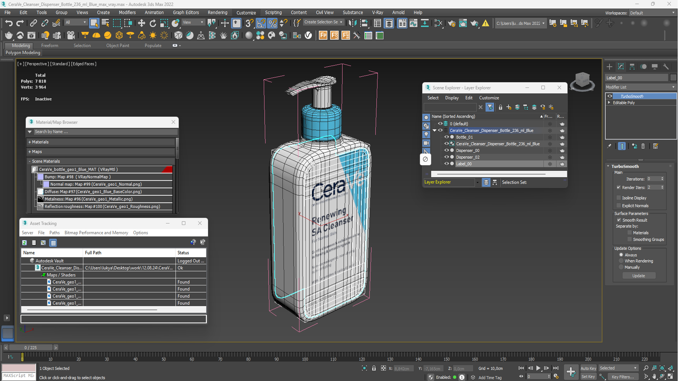Activate the Select Object tool
Image resolution: width=678 pixels, height=381 pixels.
pos(94,23)
